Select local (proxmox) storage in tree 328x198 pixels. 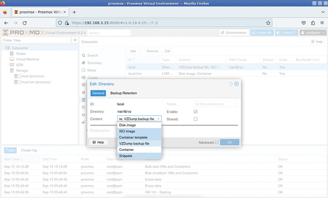pyautogui.click(x=32, y=76)
